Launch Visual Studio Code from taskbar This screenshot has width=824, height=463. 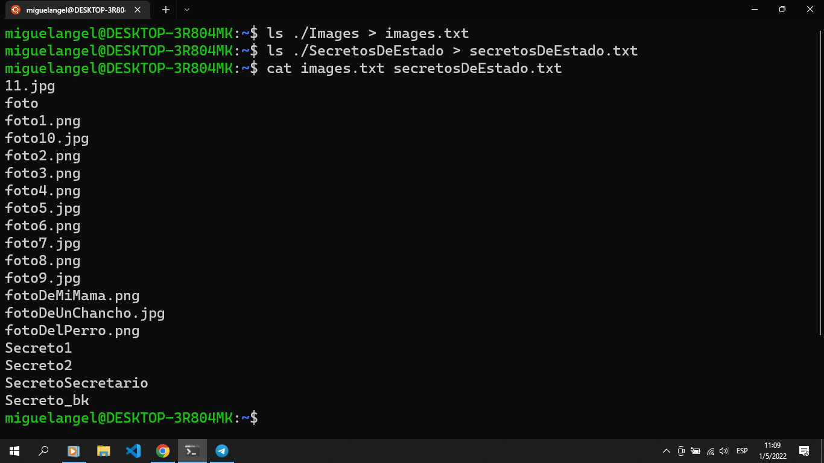133,451
